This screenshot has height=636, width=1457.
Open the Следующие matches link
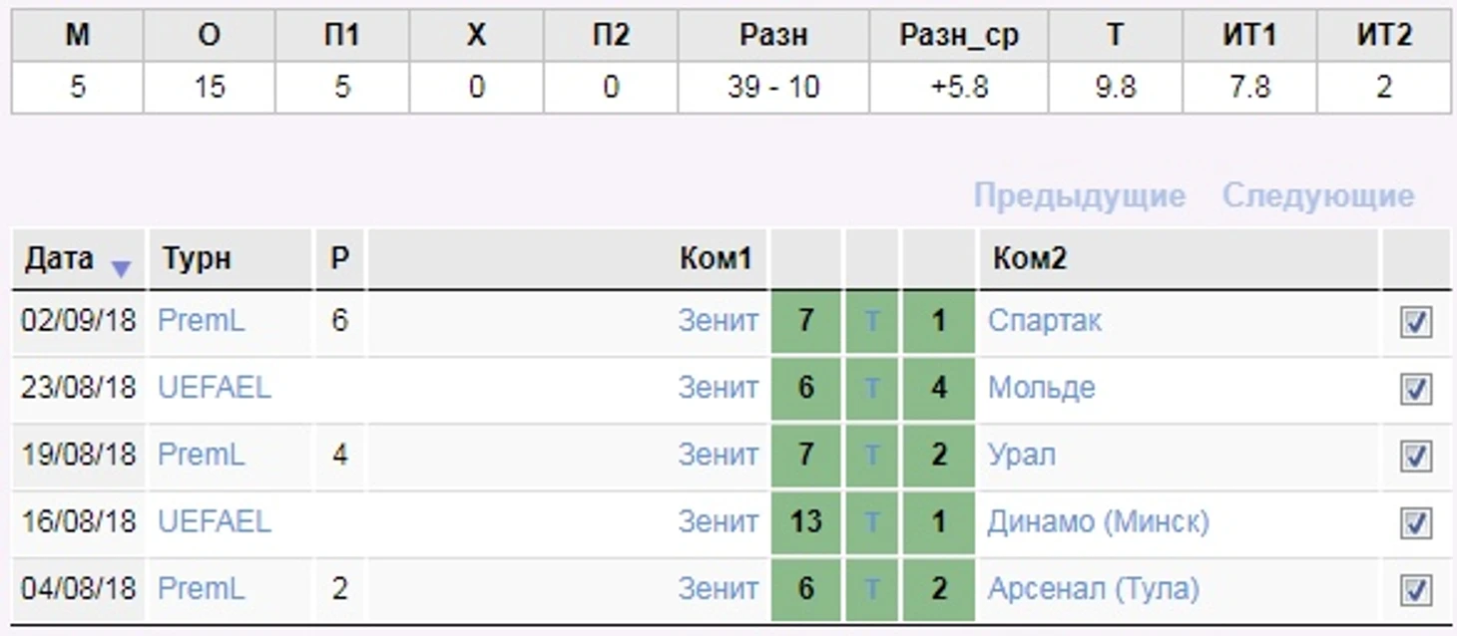pos(1318,195)
